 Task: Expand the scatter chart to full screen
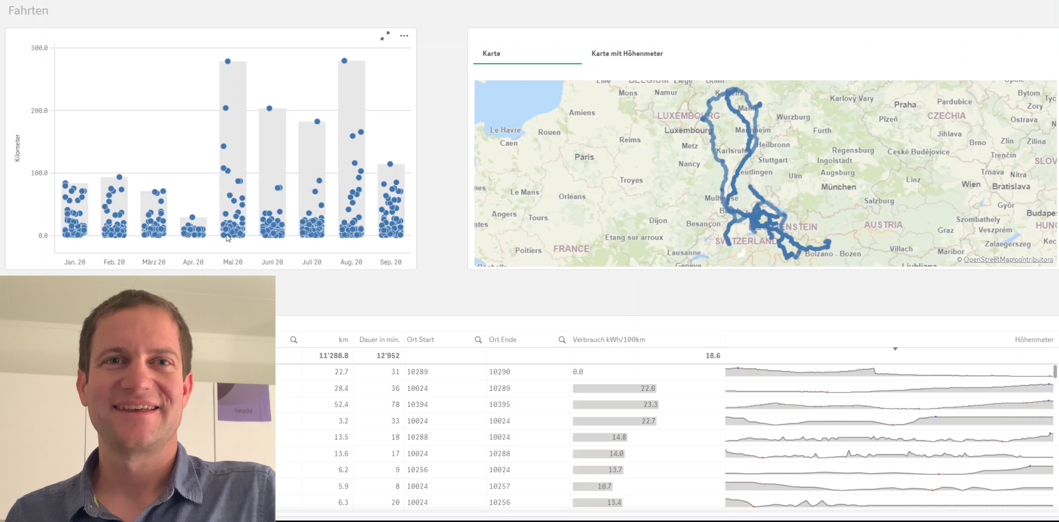point(385,36)
